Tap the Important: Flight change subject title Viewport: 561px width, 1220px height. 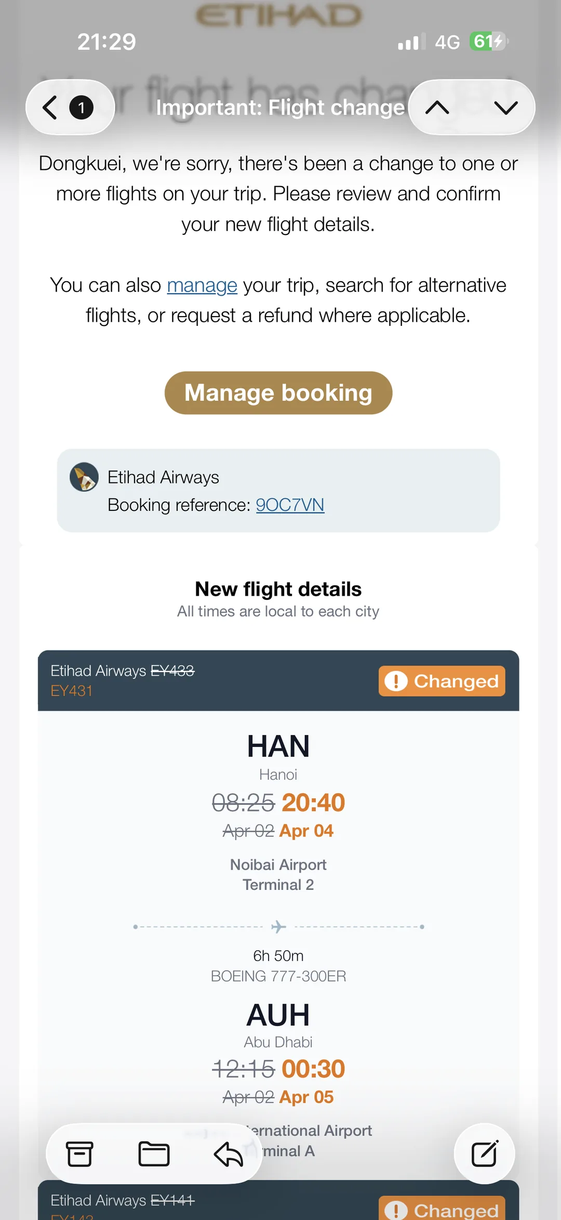coord(280,108)
